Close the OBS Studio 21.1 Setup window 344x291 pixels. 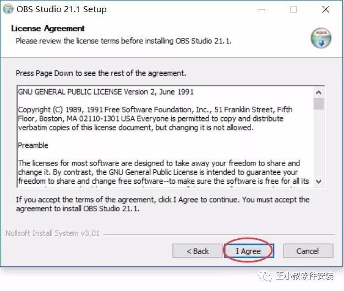point(326,9)
